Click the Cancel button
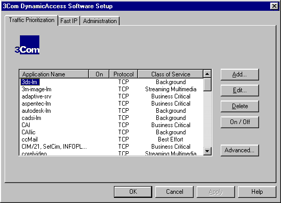 coord(174,192)
